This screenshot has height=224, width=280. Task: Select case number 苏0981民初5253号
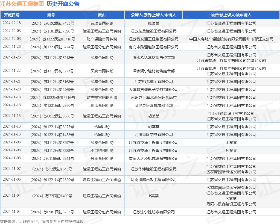coord(52,212)
